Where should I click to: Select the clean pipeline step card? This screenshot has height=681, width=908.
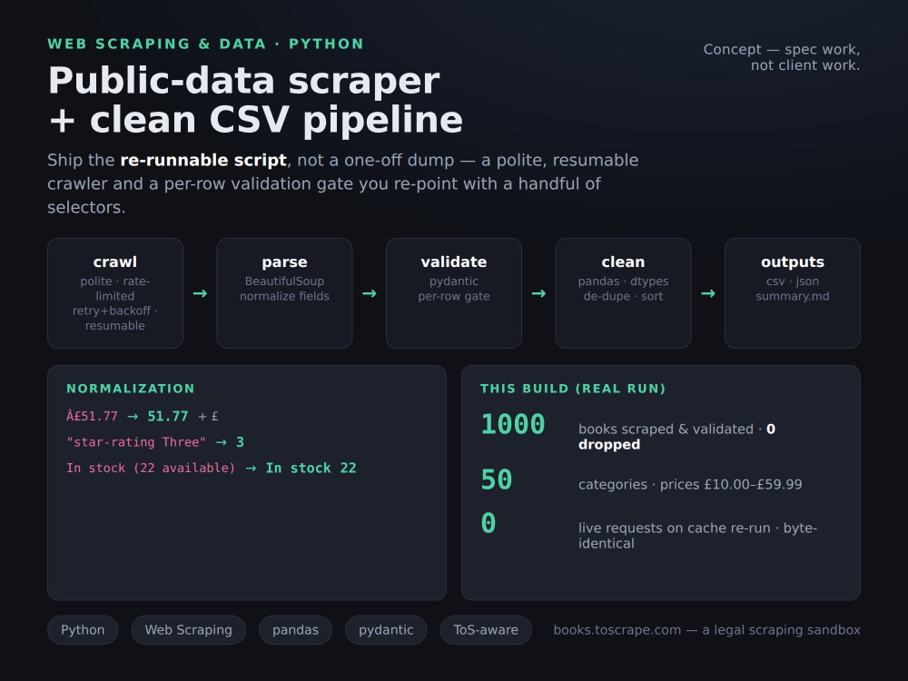point(623,293)
